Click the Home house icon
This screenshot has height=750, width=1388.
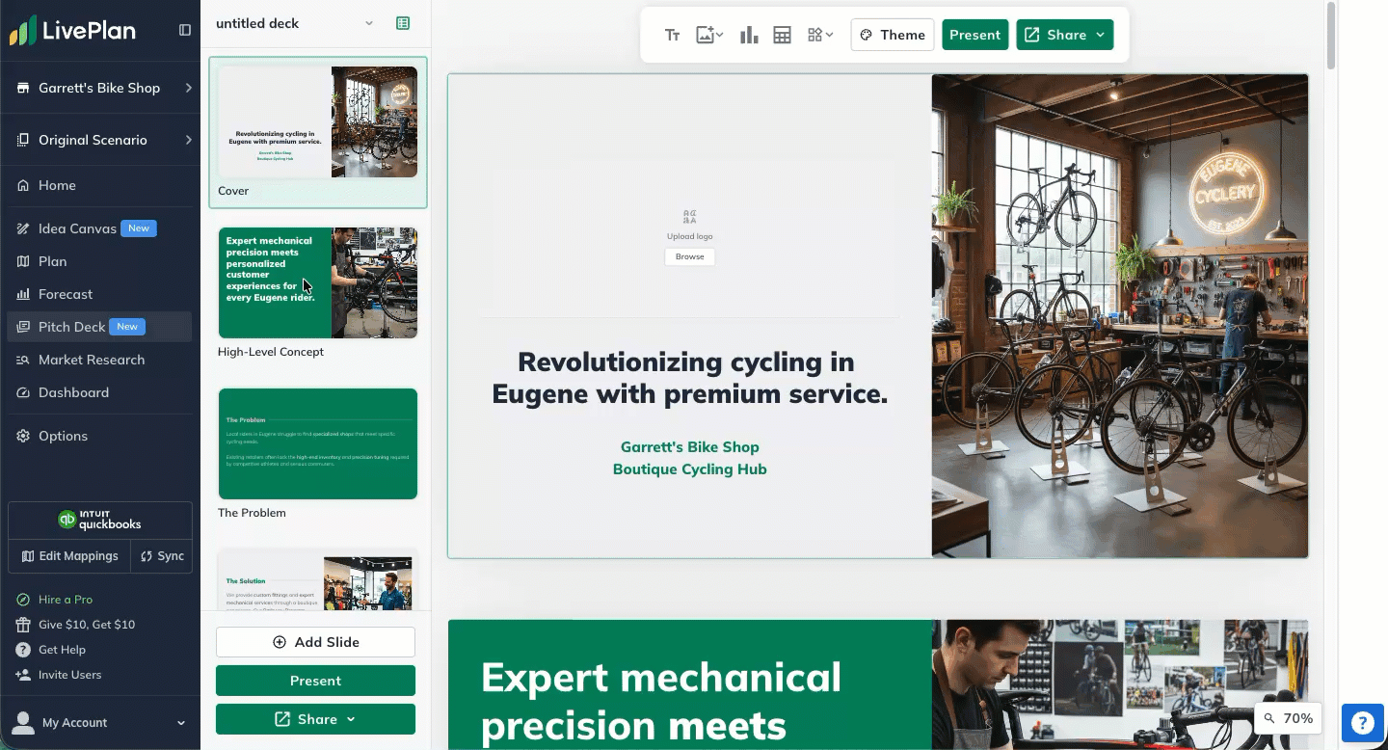pyautogui.click(x=23, y=185)
